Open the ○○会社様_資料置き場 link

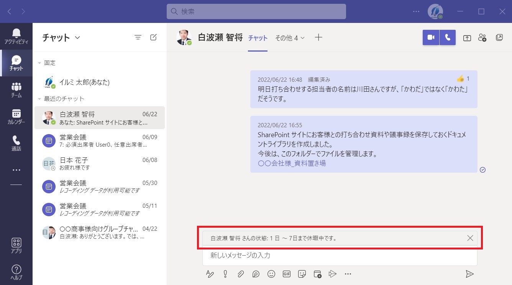point(292,163)
